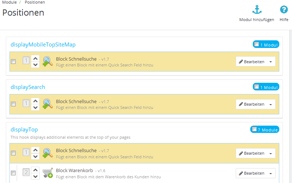Click Bearbeiten for displayTop Schnellsuche
Screen dimensions: 292x183
(x=251, y=153)
